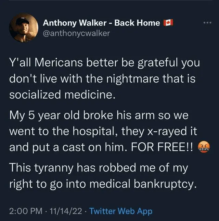This screenshot has height=221, width=219.
Task: Open the tweet's three-dot more options menu
Action: pos(208,23)
